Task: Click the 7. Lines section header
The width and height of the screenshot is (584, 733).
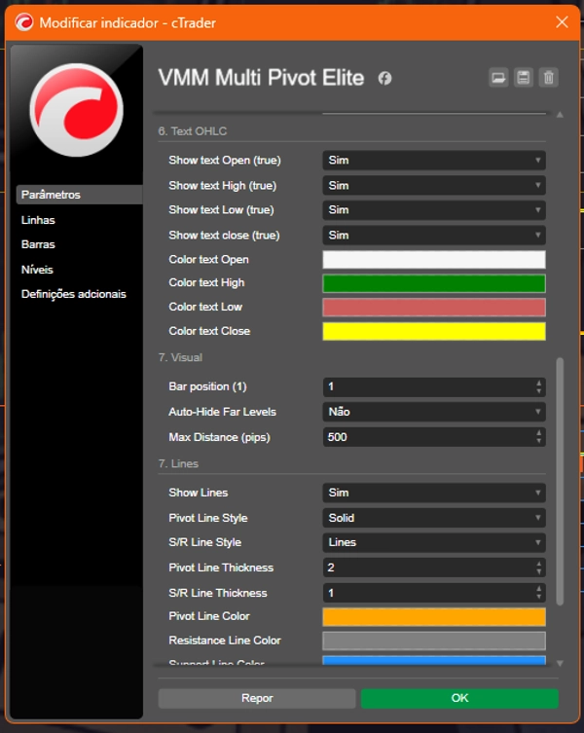Action: [178, 463]
